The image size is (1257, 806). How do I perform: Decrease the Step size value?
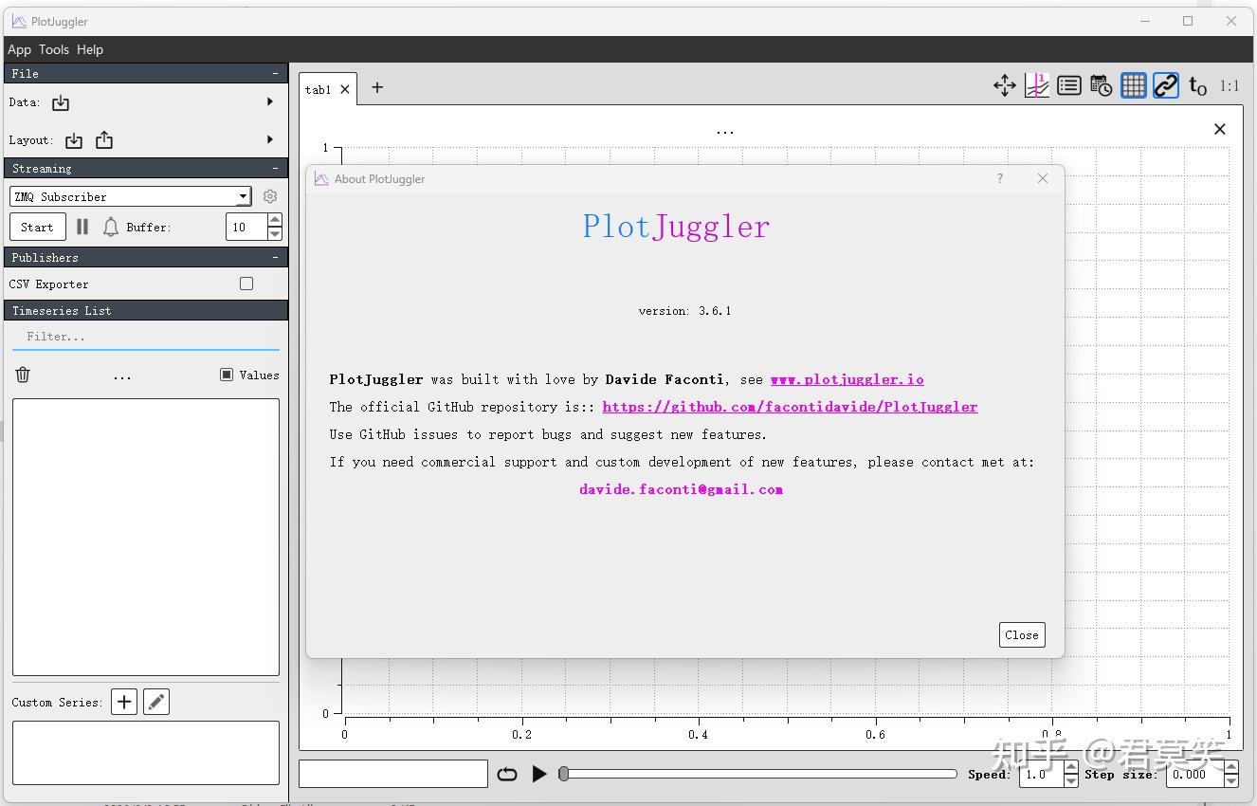point(1231,780)
